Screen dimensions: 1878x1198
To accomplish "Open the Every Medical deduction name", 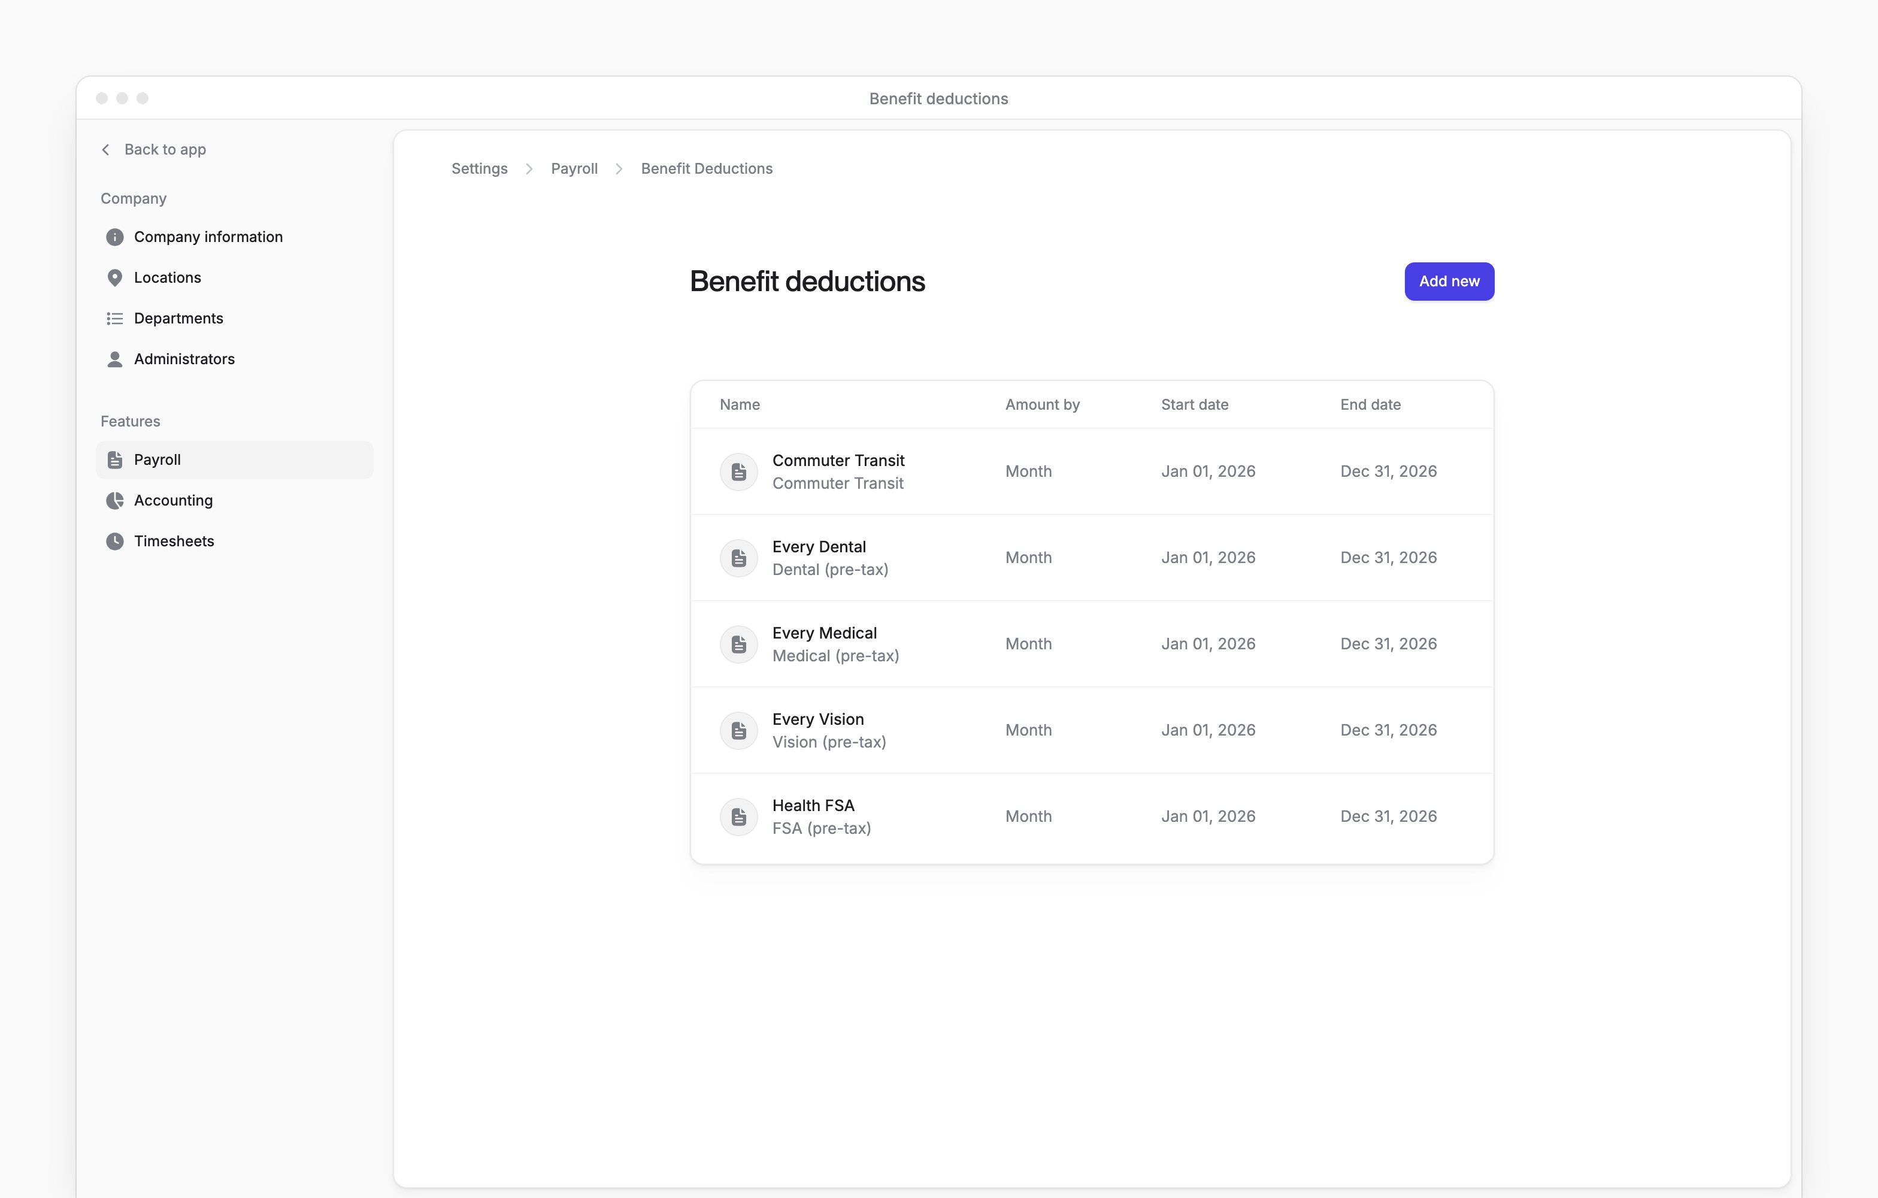I will [825, 633].
